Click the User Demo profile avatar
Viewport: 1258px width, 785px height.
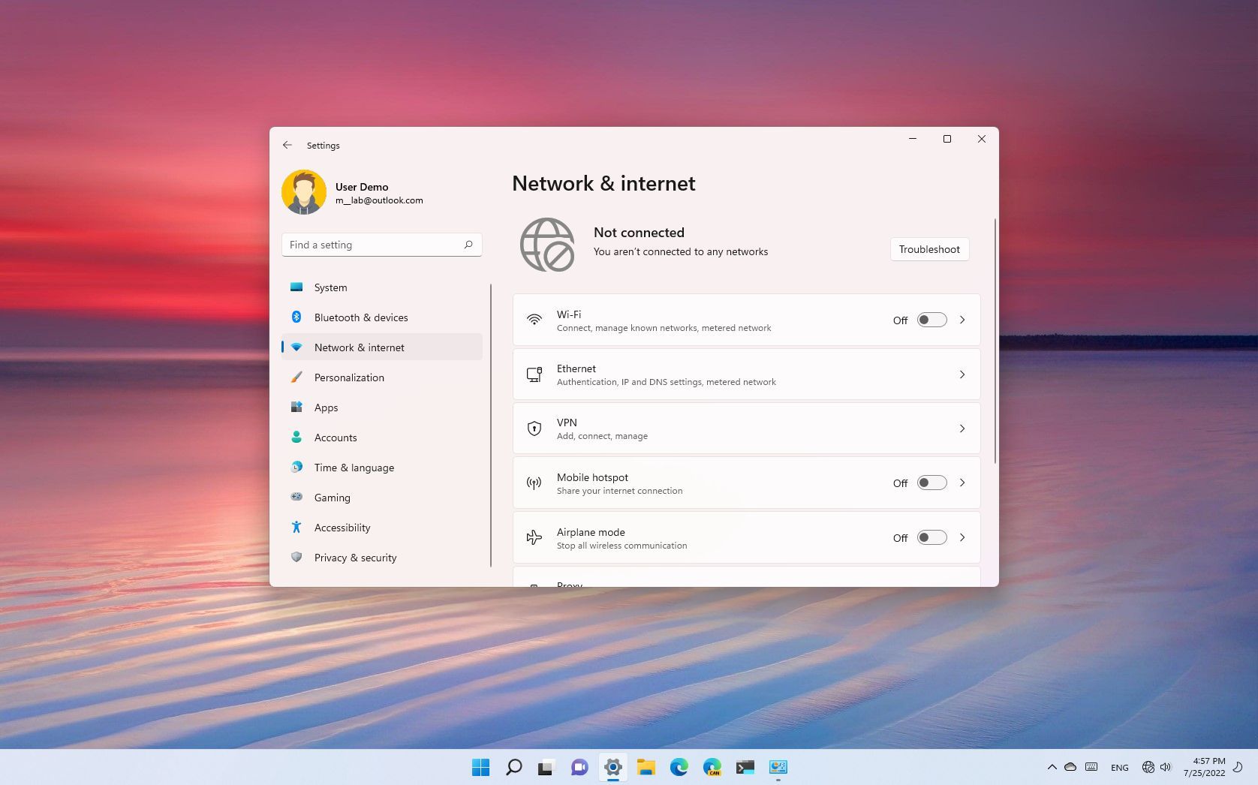pos(303,192)
